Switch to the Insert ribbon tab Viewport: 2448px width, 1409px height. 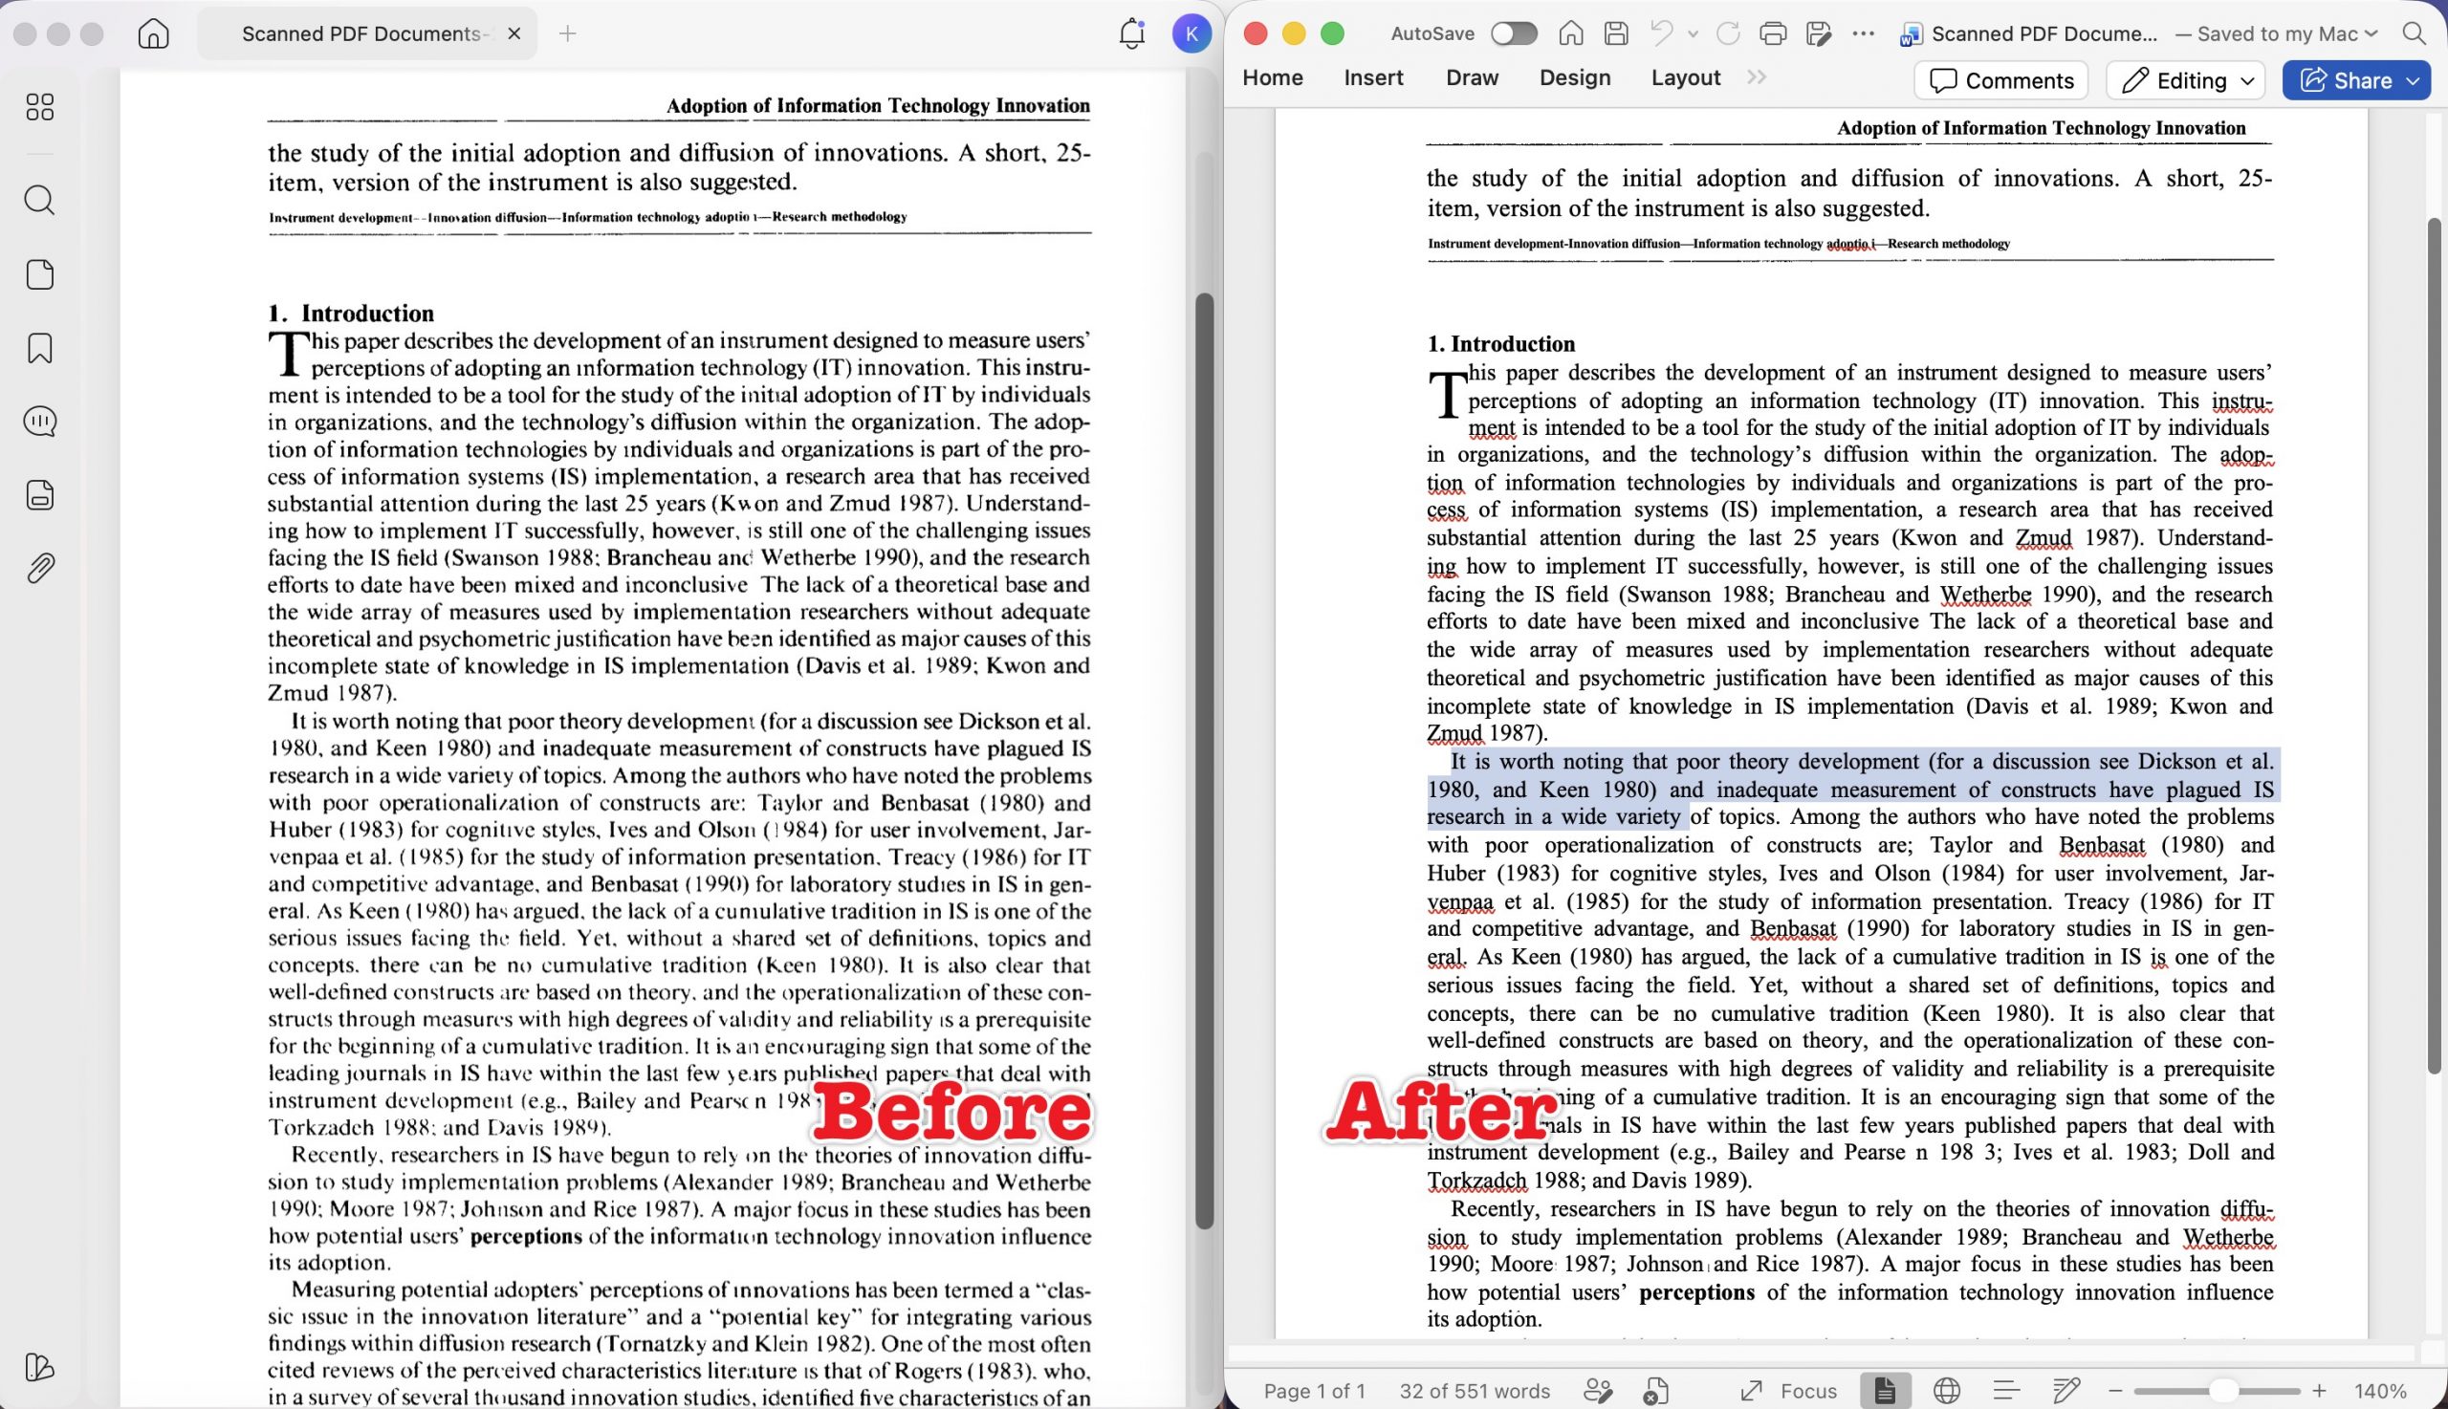1373,78
